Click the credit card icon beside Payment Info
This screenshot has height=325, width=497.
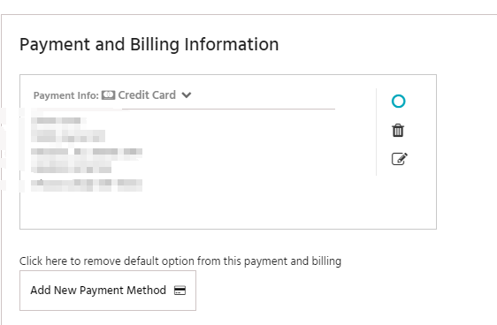[108, 95]
